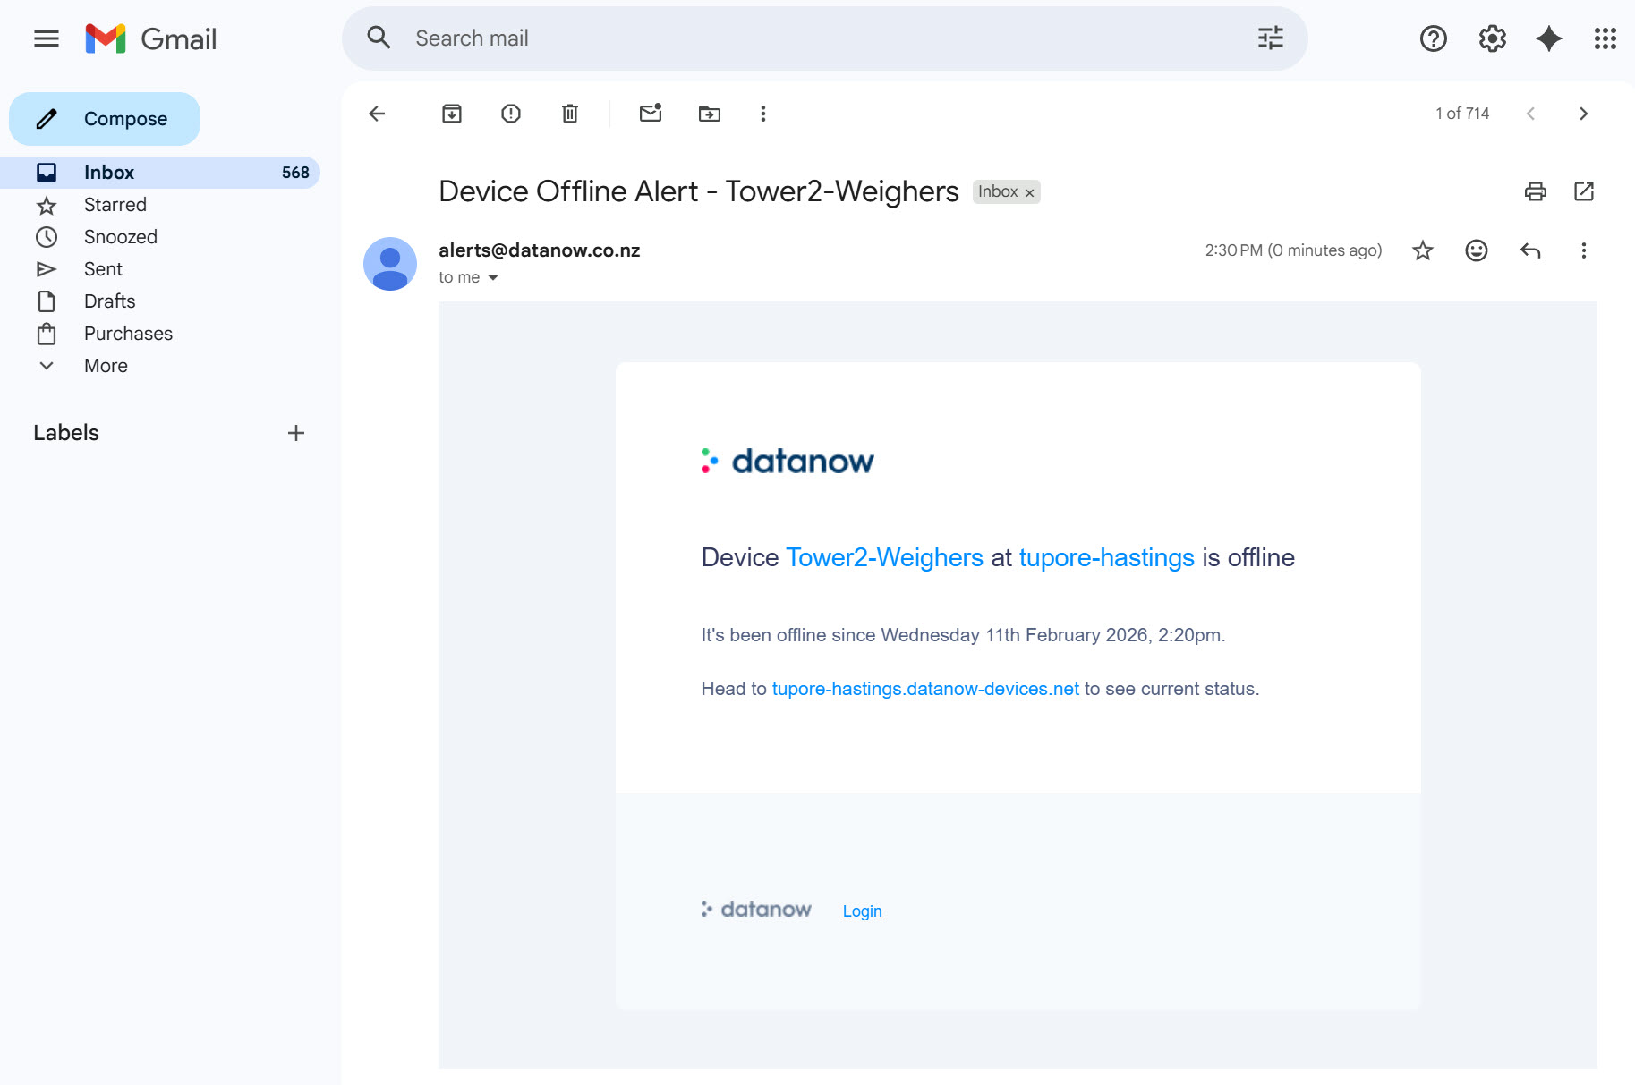The height and width of the screenshot is (1085, 1635).
Task: Expand the 'to me' recipient details
Action: (469, 277)
